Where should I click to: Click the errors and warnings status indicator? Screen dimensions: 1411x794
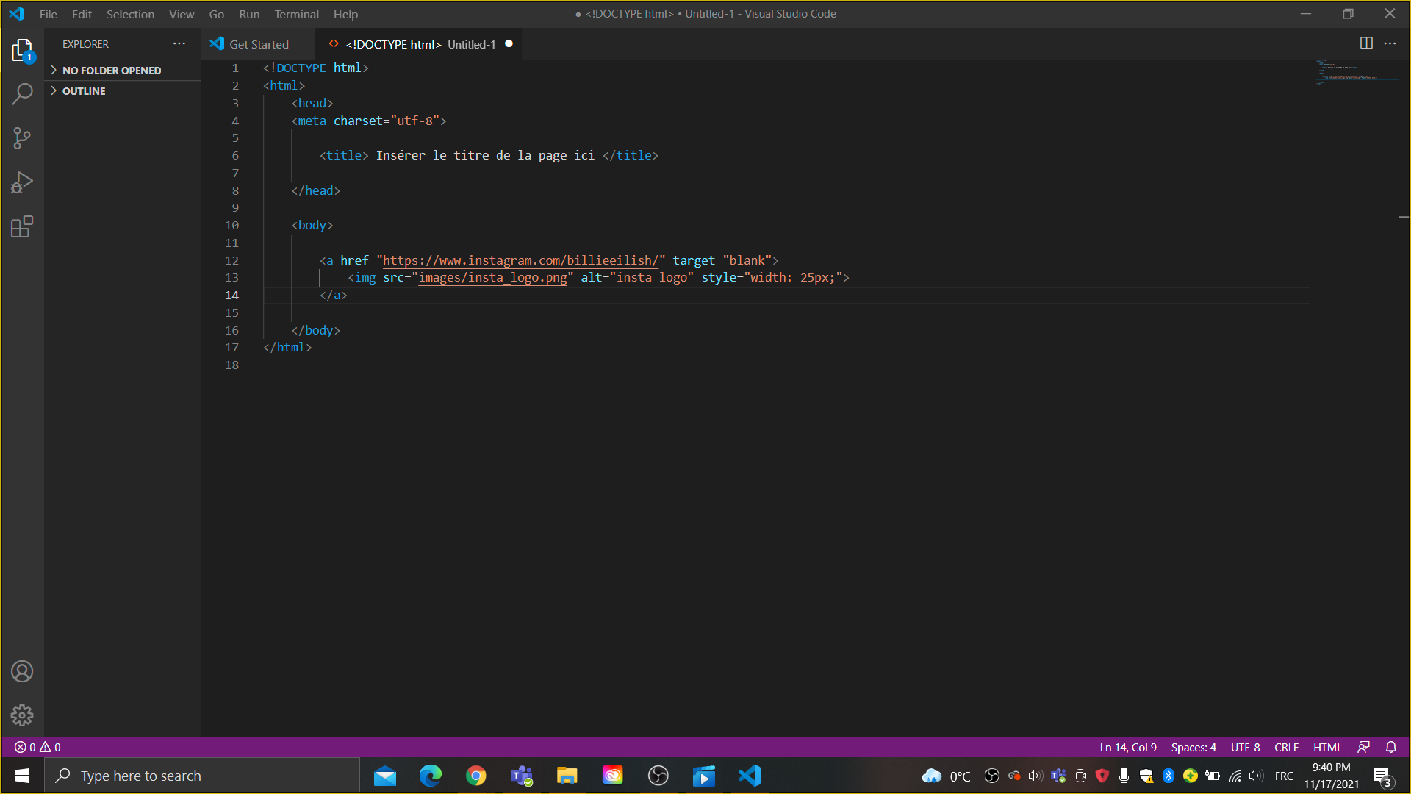[37, 747]
